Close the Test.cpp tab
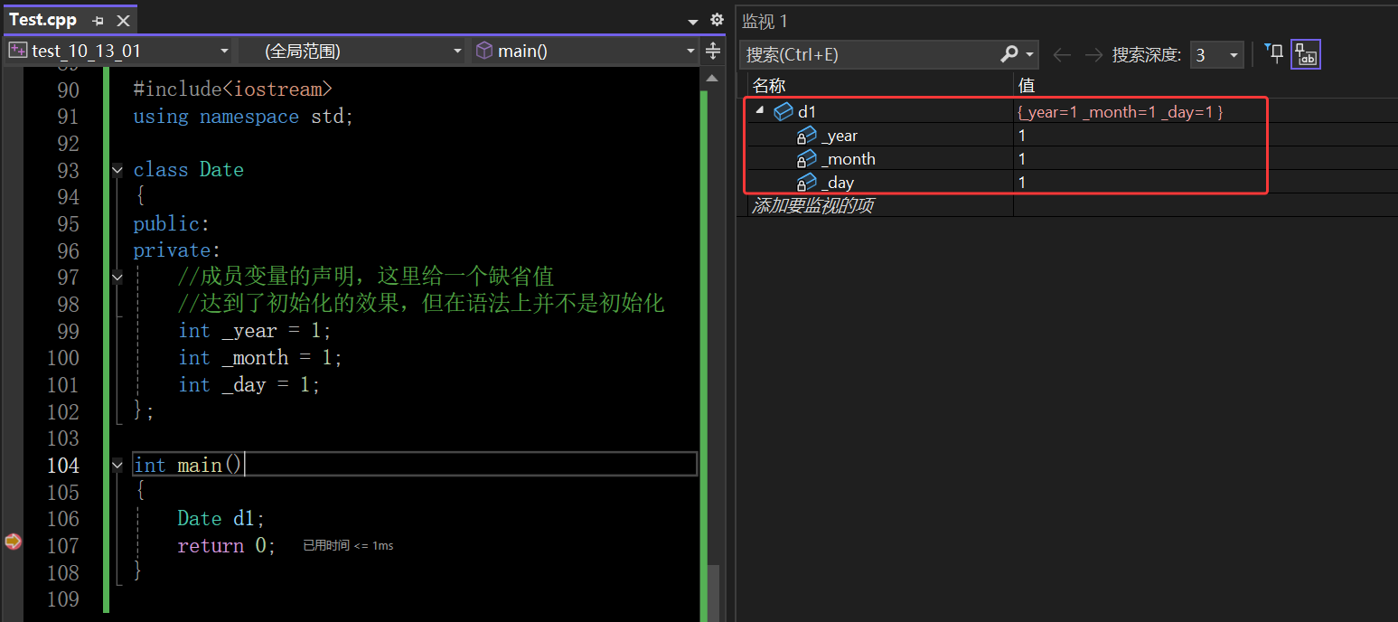Image resolution: width=1398 pixels, height=622 pixels. [123, 20]
